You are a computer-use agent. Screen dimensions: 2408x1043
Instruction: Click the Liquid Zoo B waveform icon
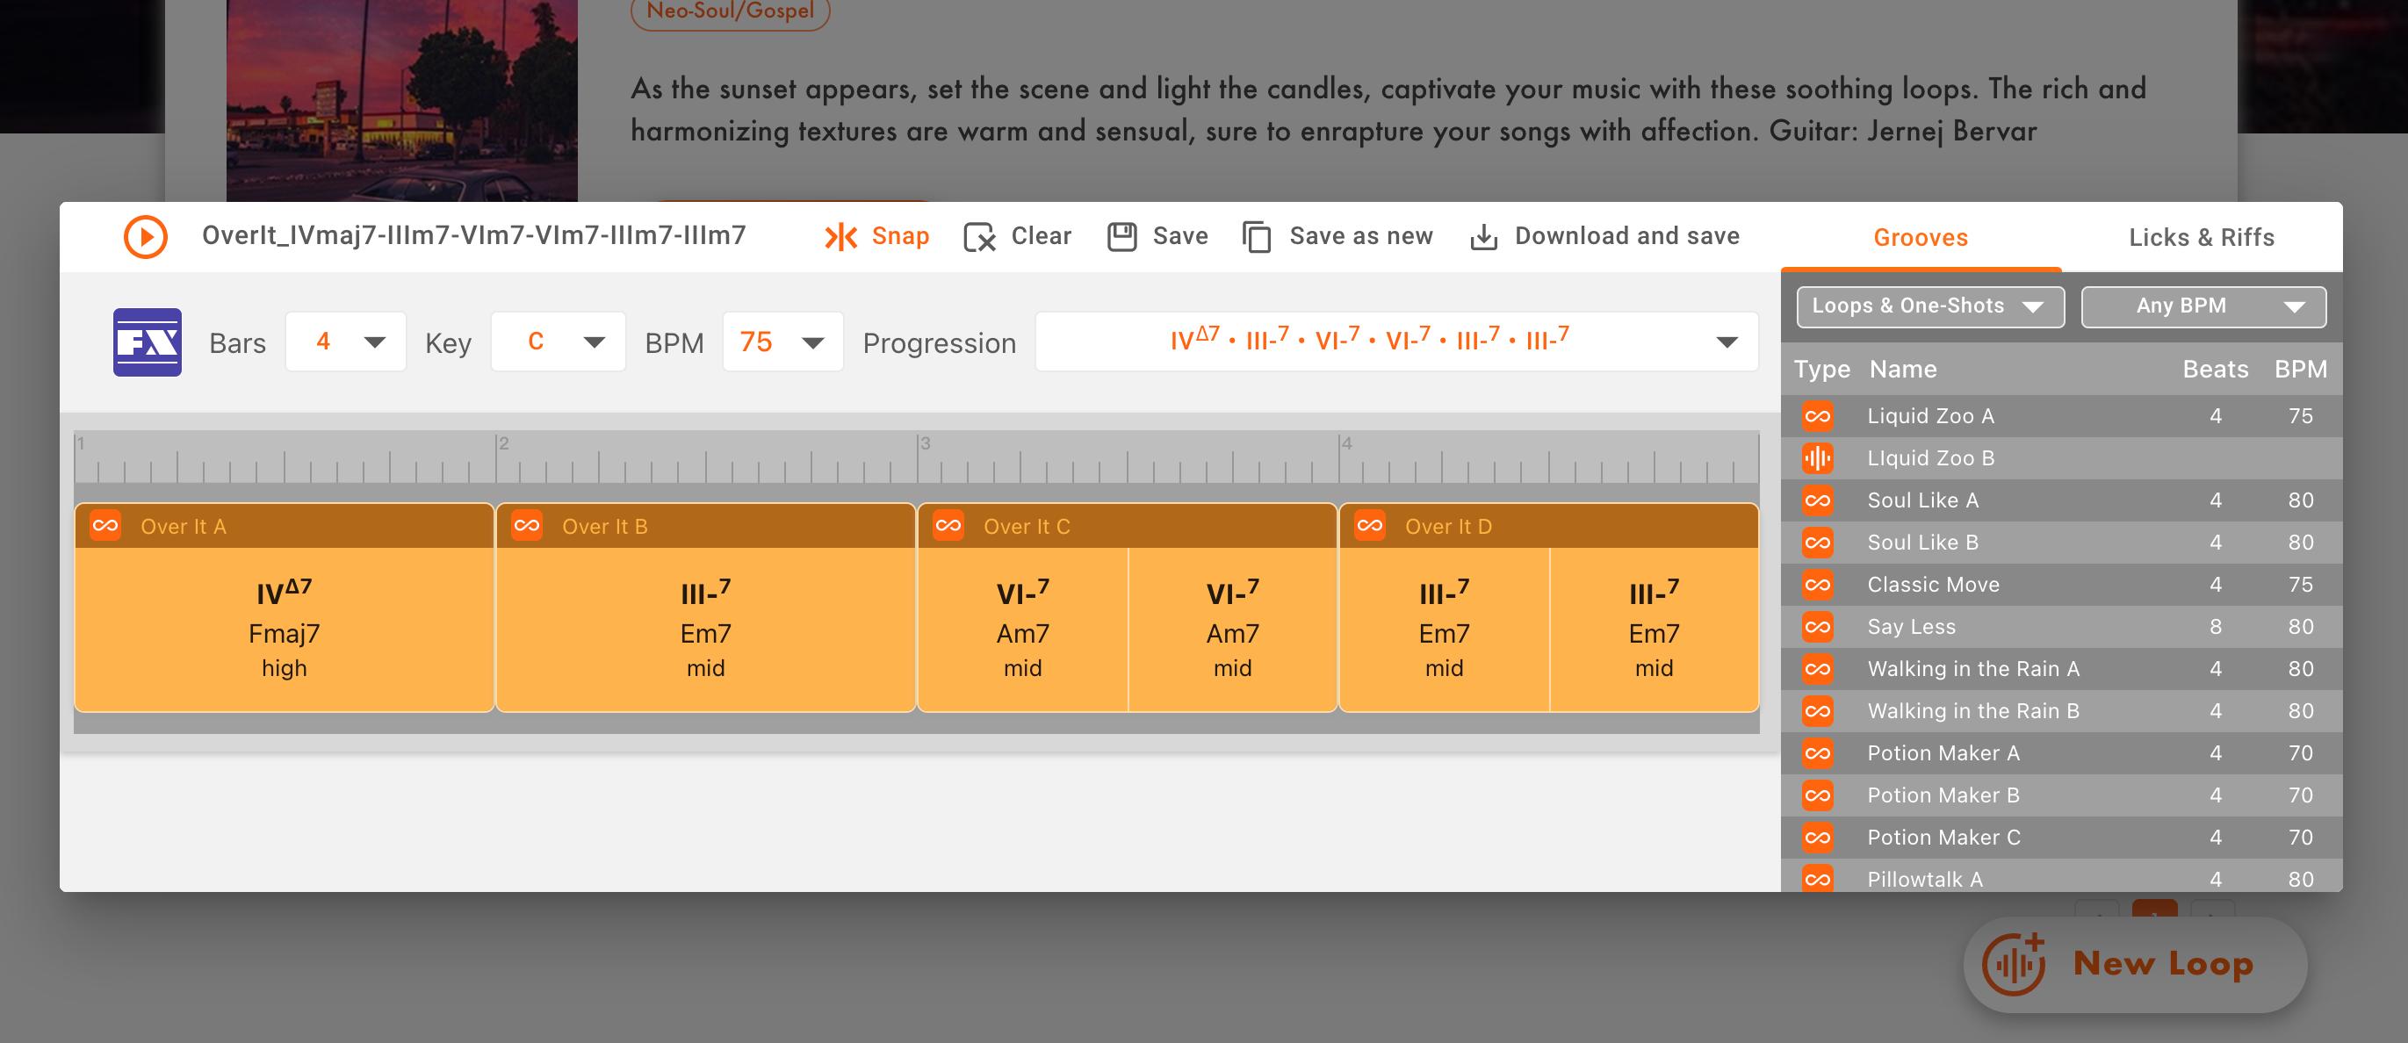click(x=1817, y=458)
